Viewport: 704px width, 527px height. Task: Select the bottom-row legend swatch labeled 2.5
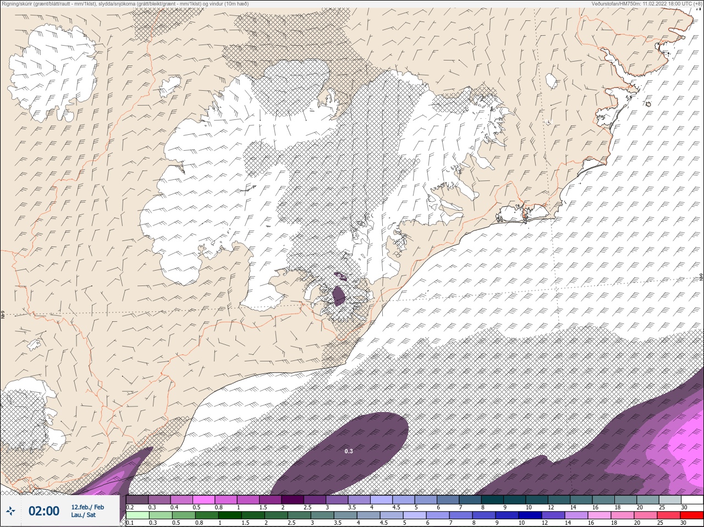tap(299, 515)
